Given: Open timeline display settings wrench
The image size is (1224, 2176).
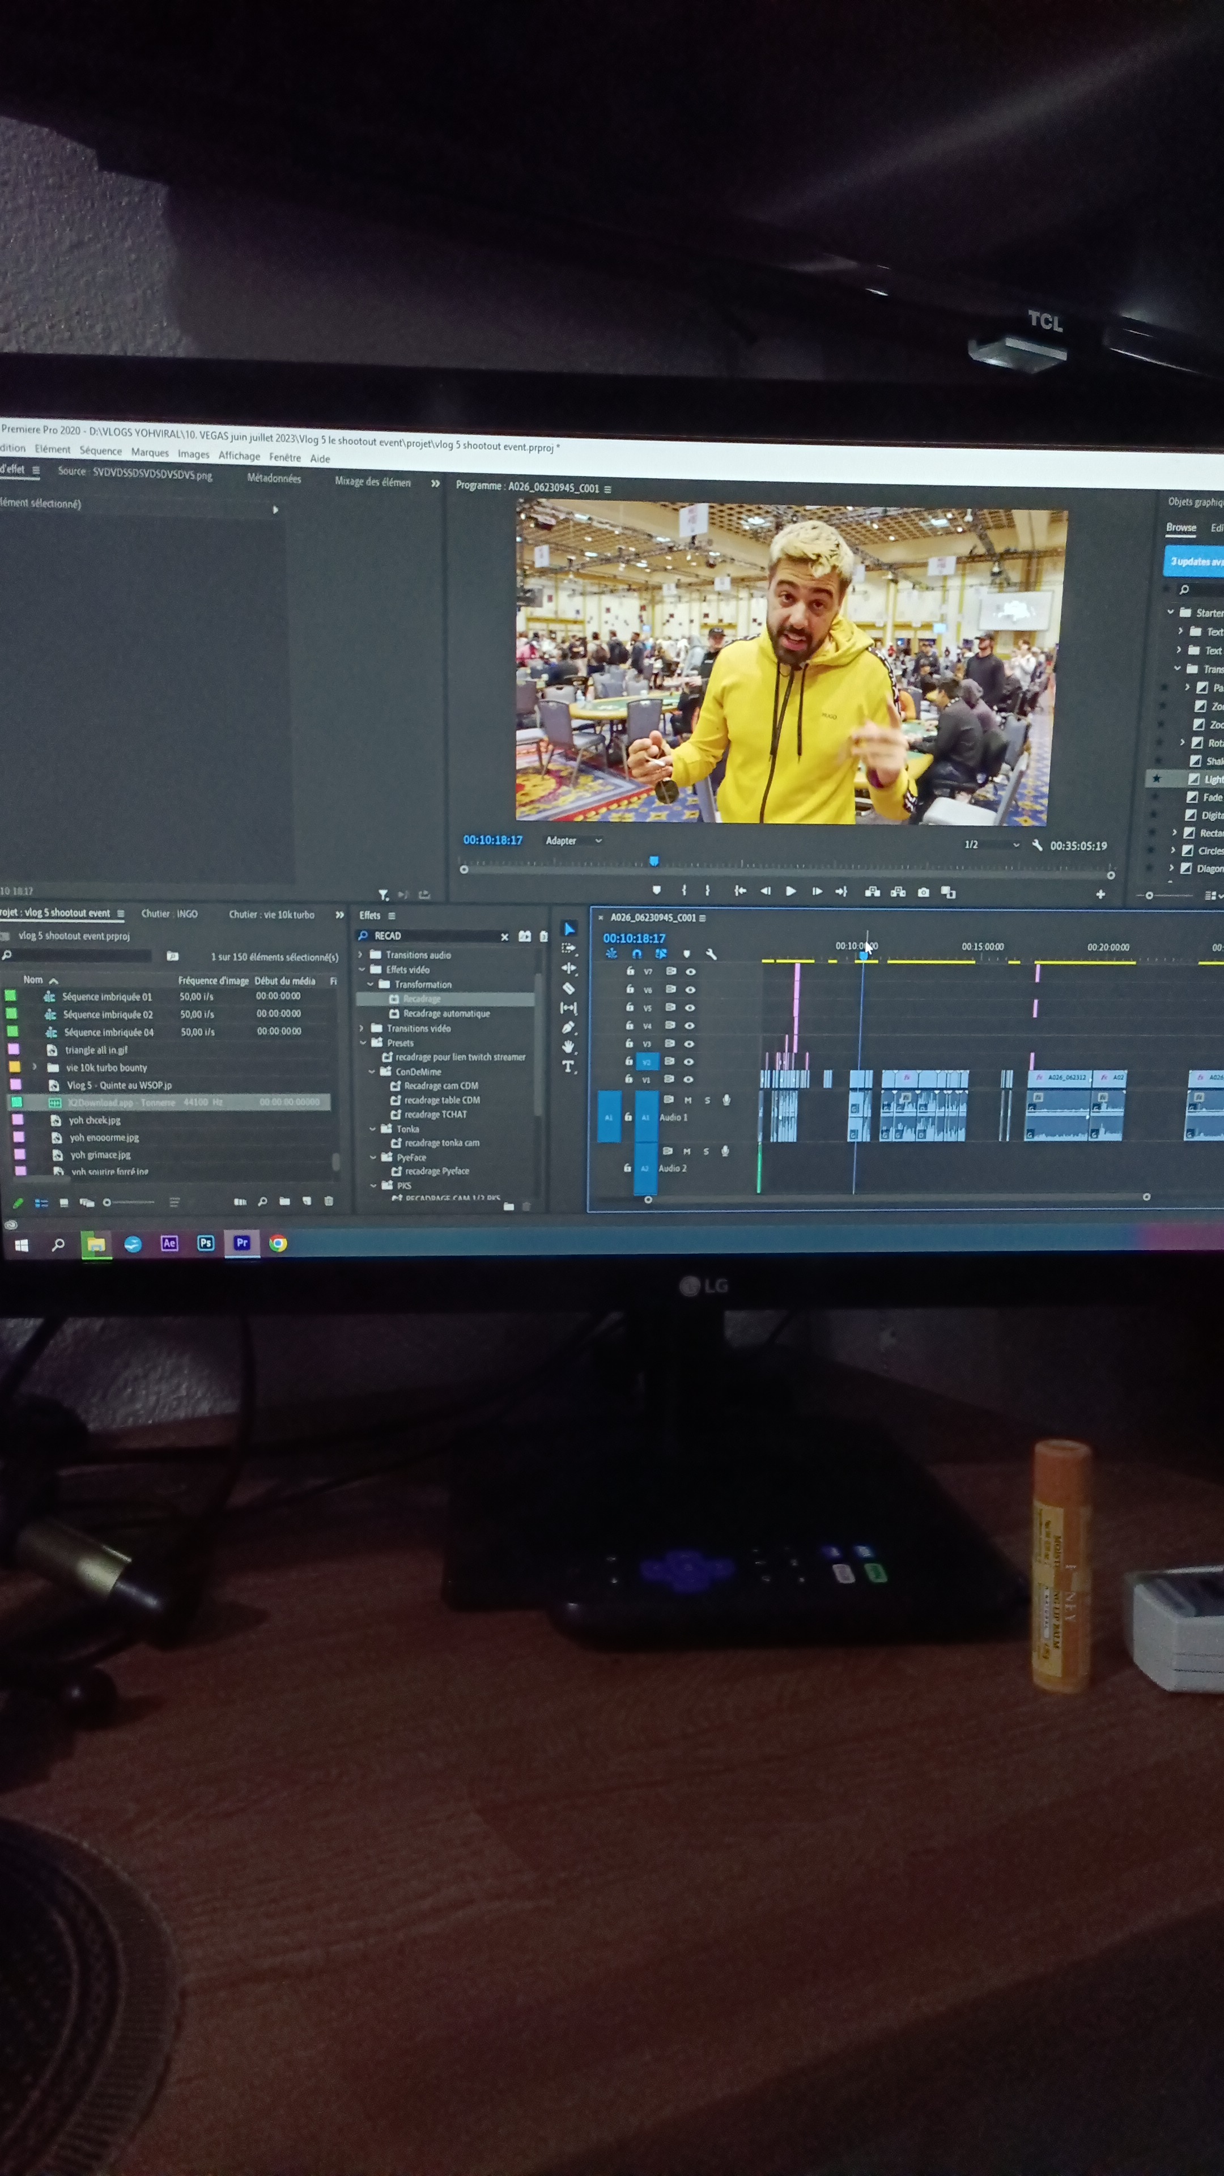Looking at the screenshot, I should (711, 954).
